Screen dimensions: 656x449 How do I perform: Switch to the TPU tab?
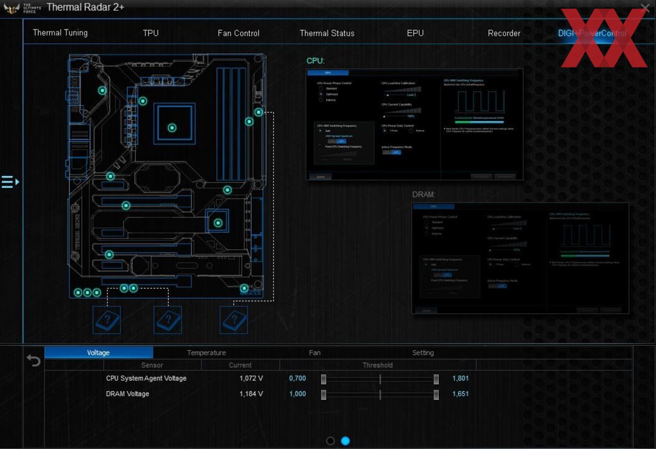click(x=150, y=33)
